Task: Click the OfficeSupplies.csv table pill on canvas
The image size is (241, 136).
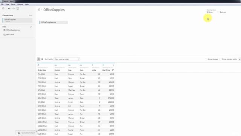Action: point(53,22)
